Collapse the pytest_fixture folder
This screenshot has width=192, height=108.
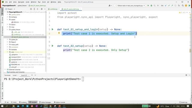tap(7, 29)
